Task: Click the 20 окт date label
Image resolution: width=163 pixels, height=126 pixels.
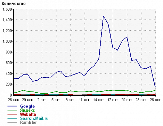Action: point(127,100)
